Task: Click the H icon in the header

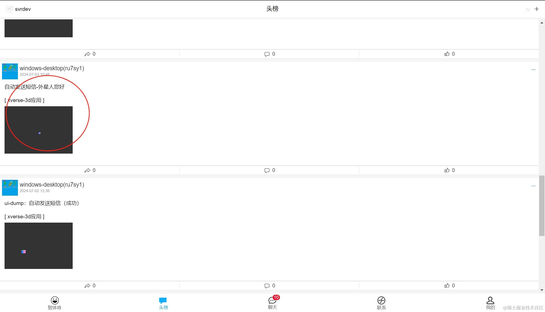Action: tap(528, 10)
